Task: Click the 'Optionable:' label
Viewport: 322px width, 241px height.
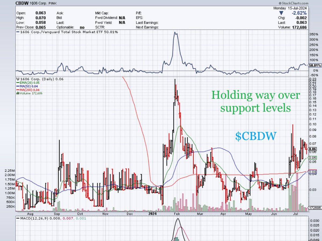Action: pos(65,27)
